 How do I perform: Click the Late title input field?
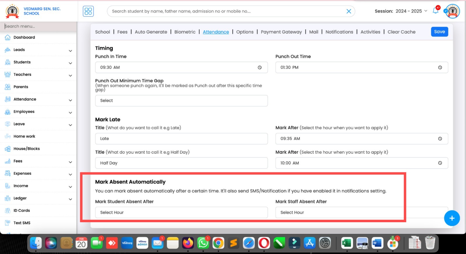[181, 139]
